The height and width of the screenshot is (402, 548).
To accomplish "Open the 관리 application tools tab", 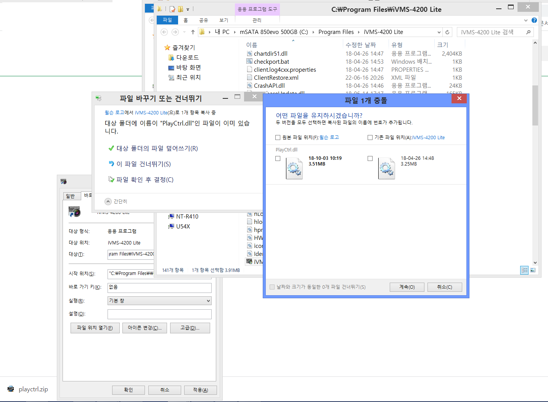I will (x=257, y=20).
